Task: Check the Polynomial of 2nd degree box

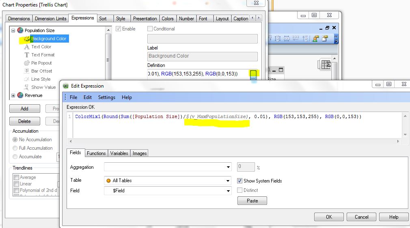Action: point(17,190)
